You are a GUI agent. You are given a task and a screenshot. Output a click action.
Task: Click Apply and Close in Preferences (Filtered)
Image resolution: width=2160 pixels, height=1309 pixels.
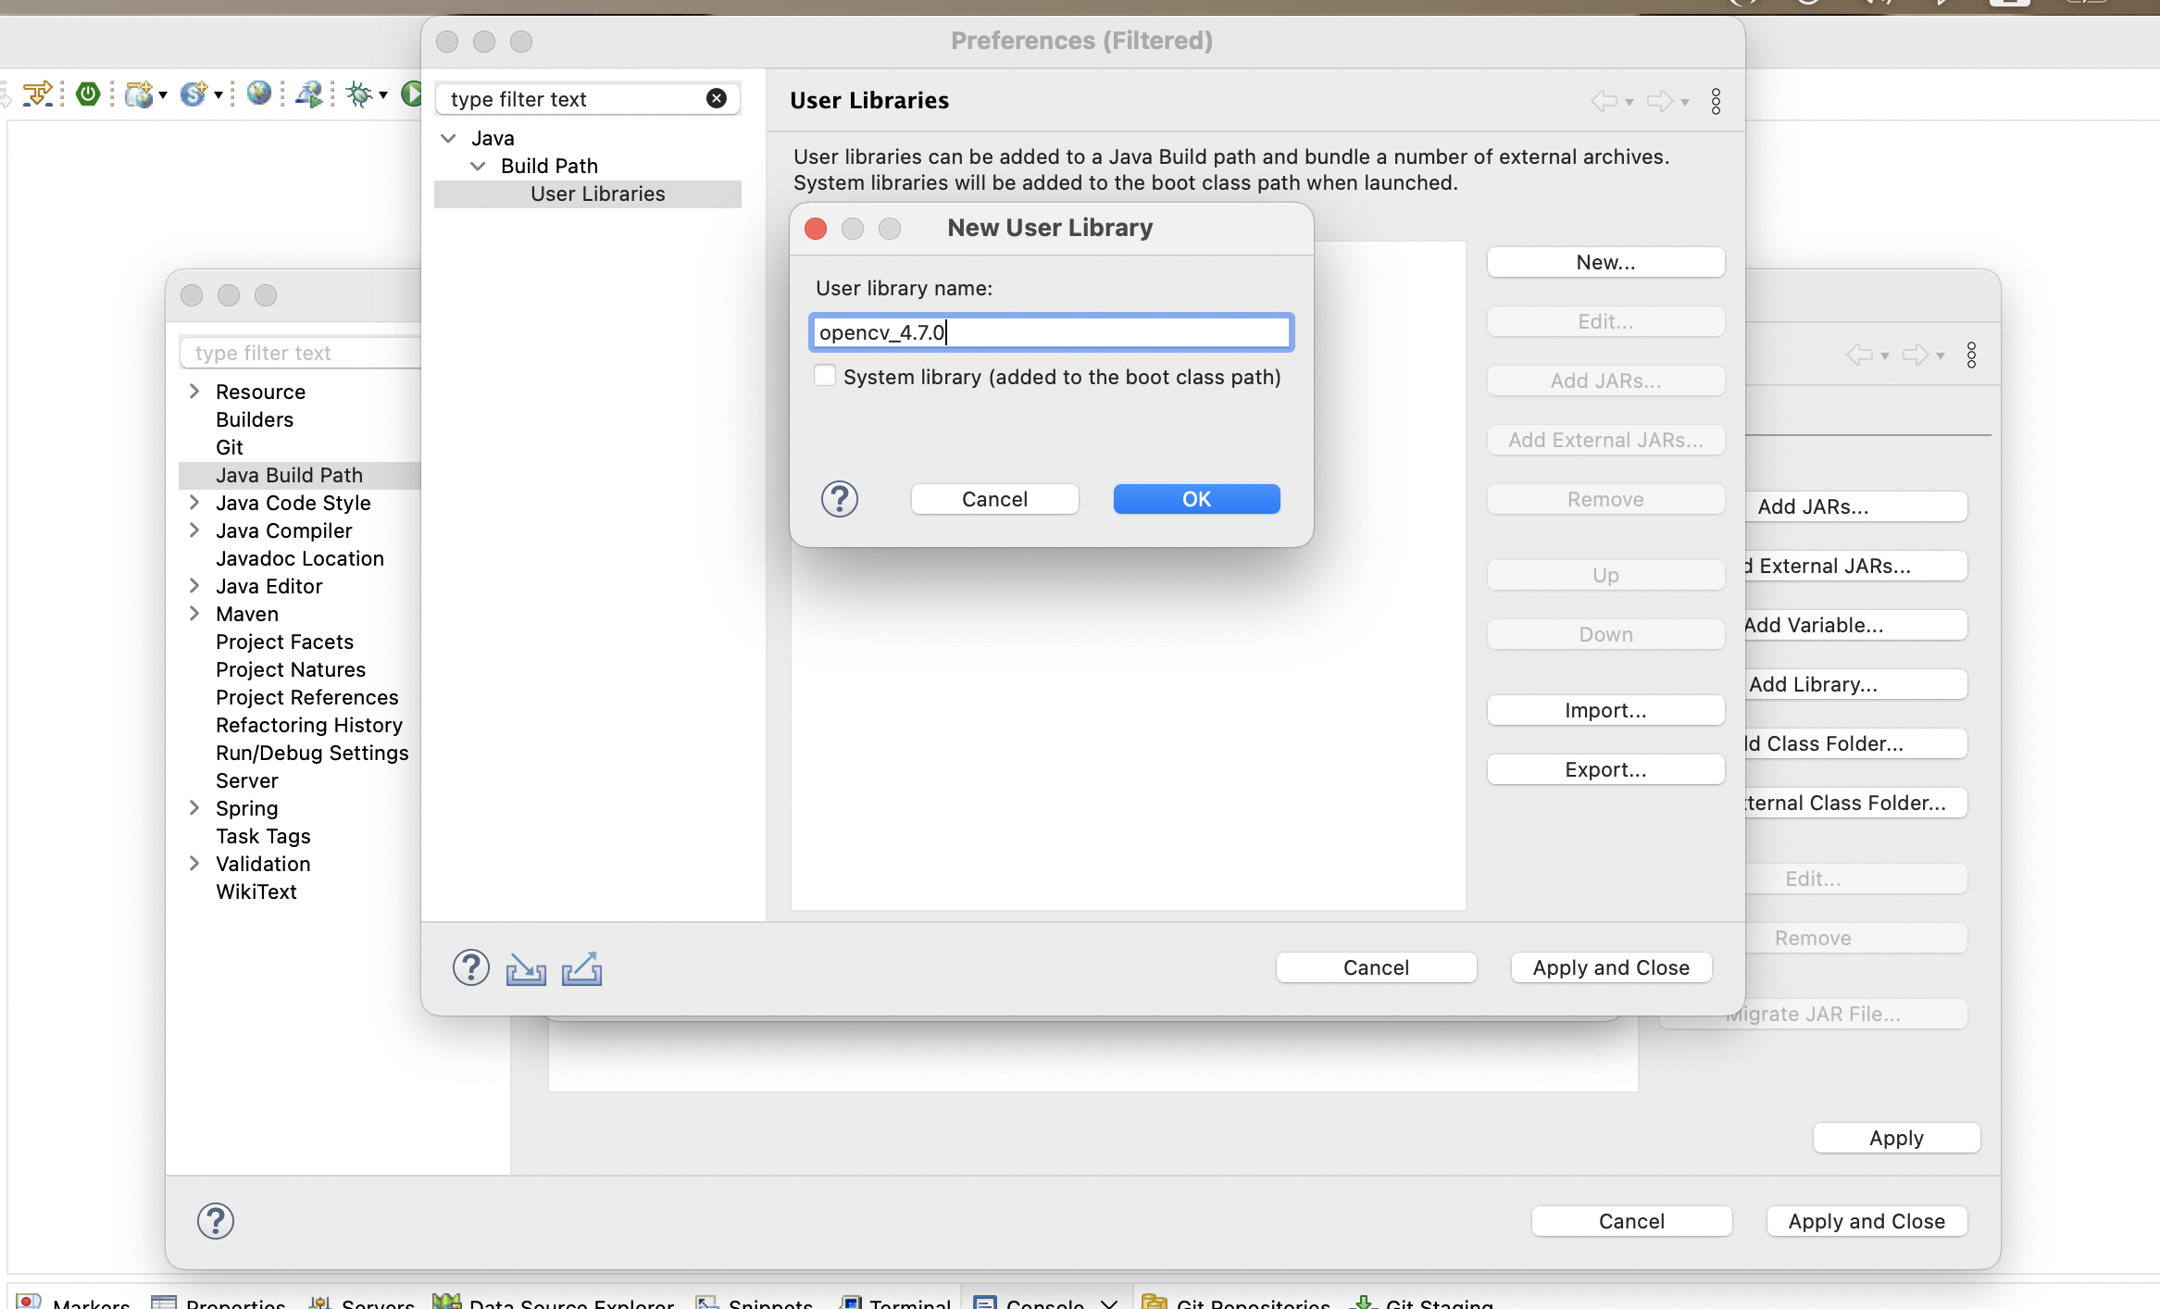[x=1611, y=967]
